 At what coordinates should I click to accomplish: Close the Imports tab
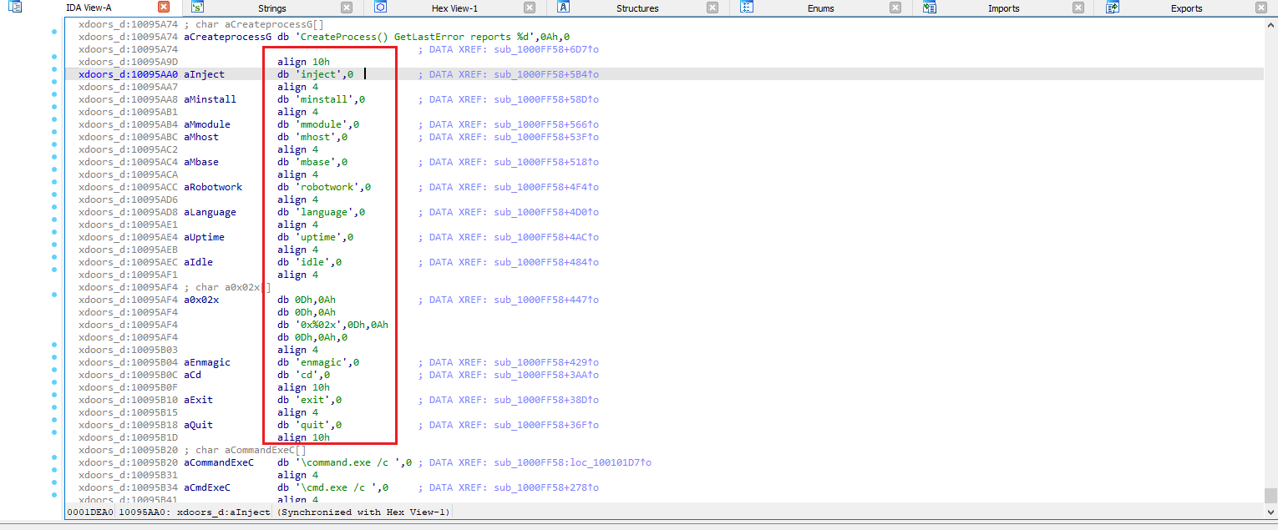coord(1078,8)
